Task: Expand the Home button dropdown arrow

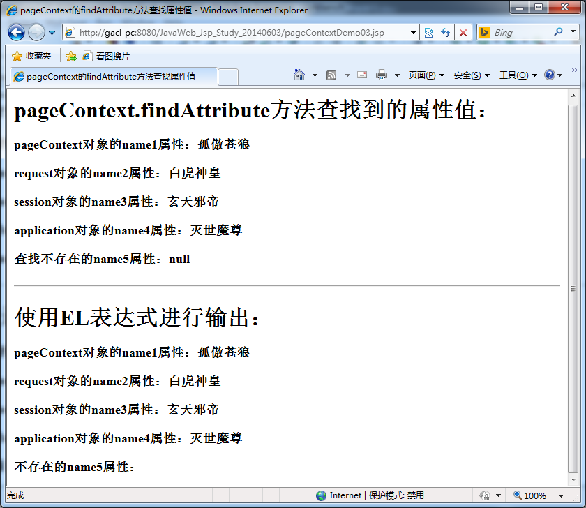Action: [x=315, y=75]
